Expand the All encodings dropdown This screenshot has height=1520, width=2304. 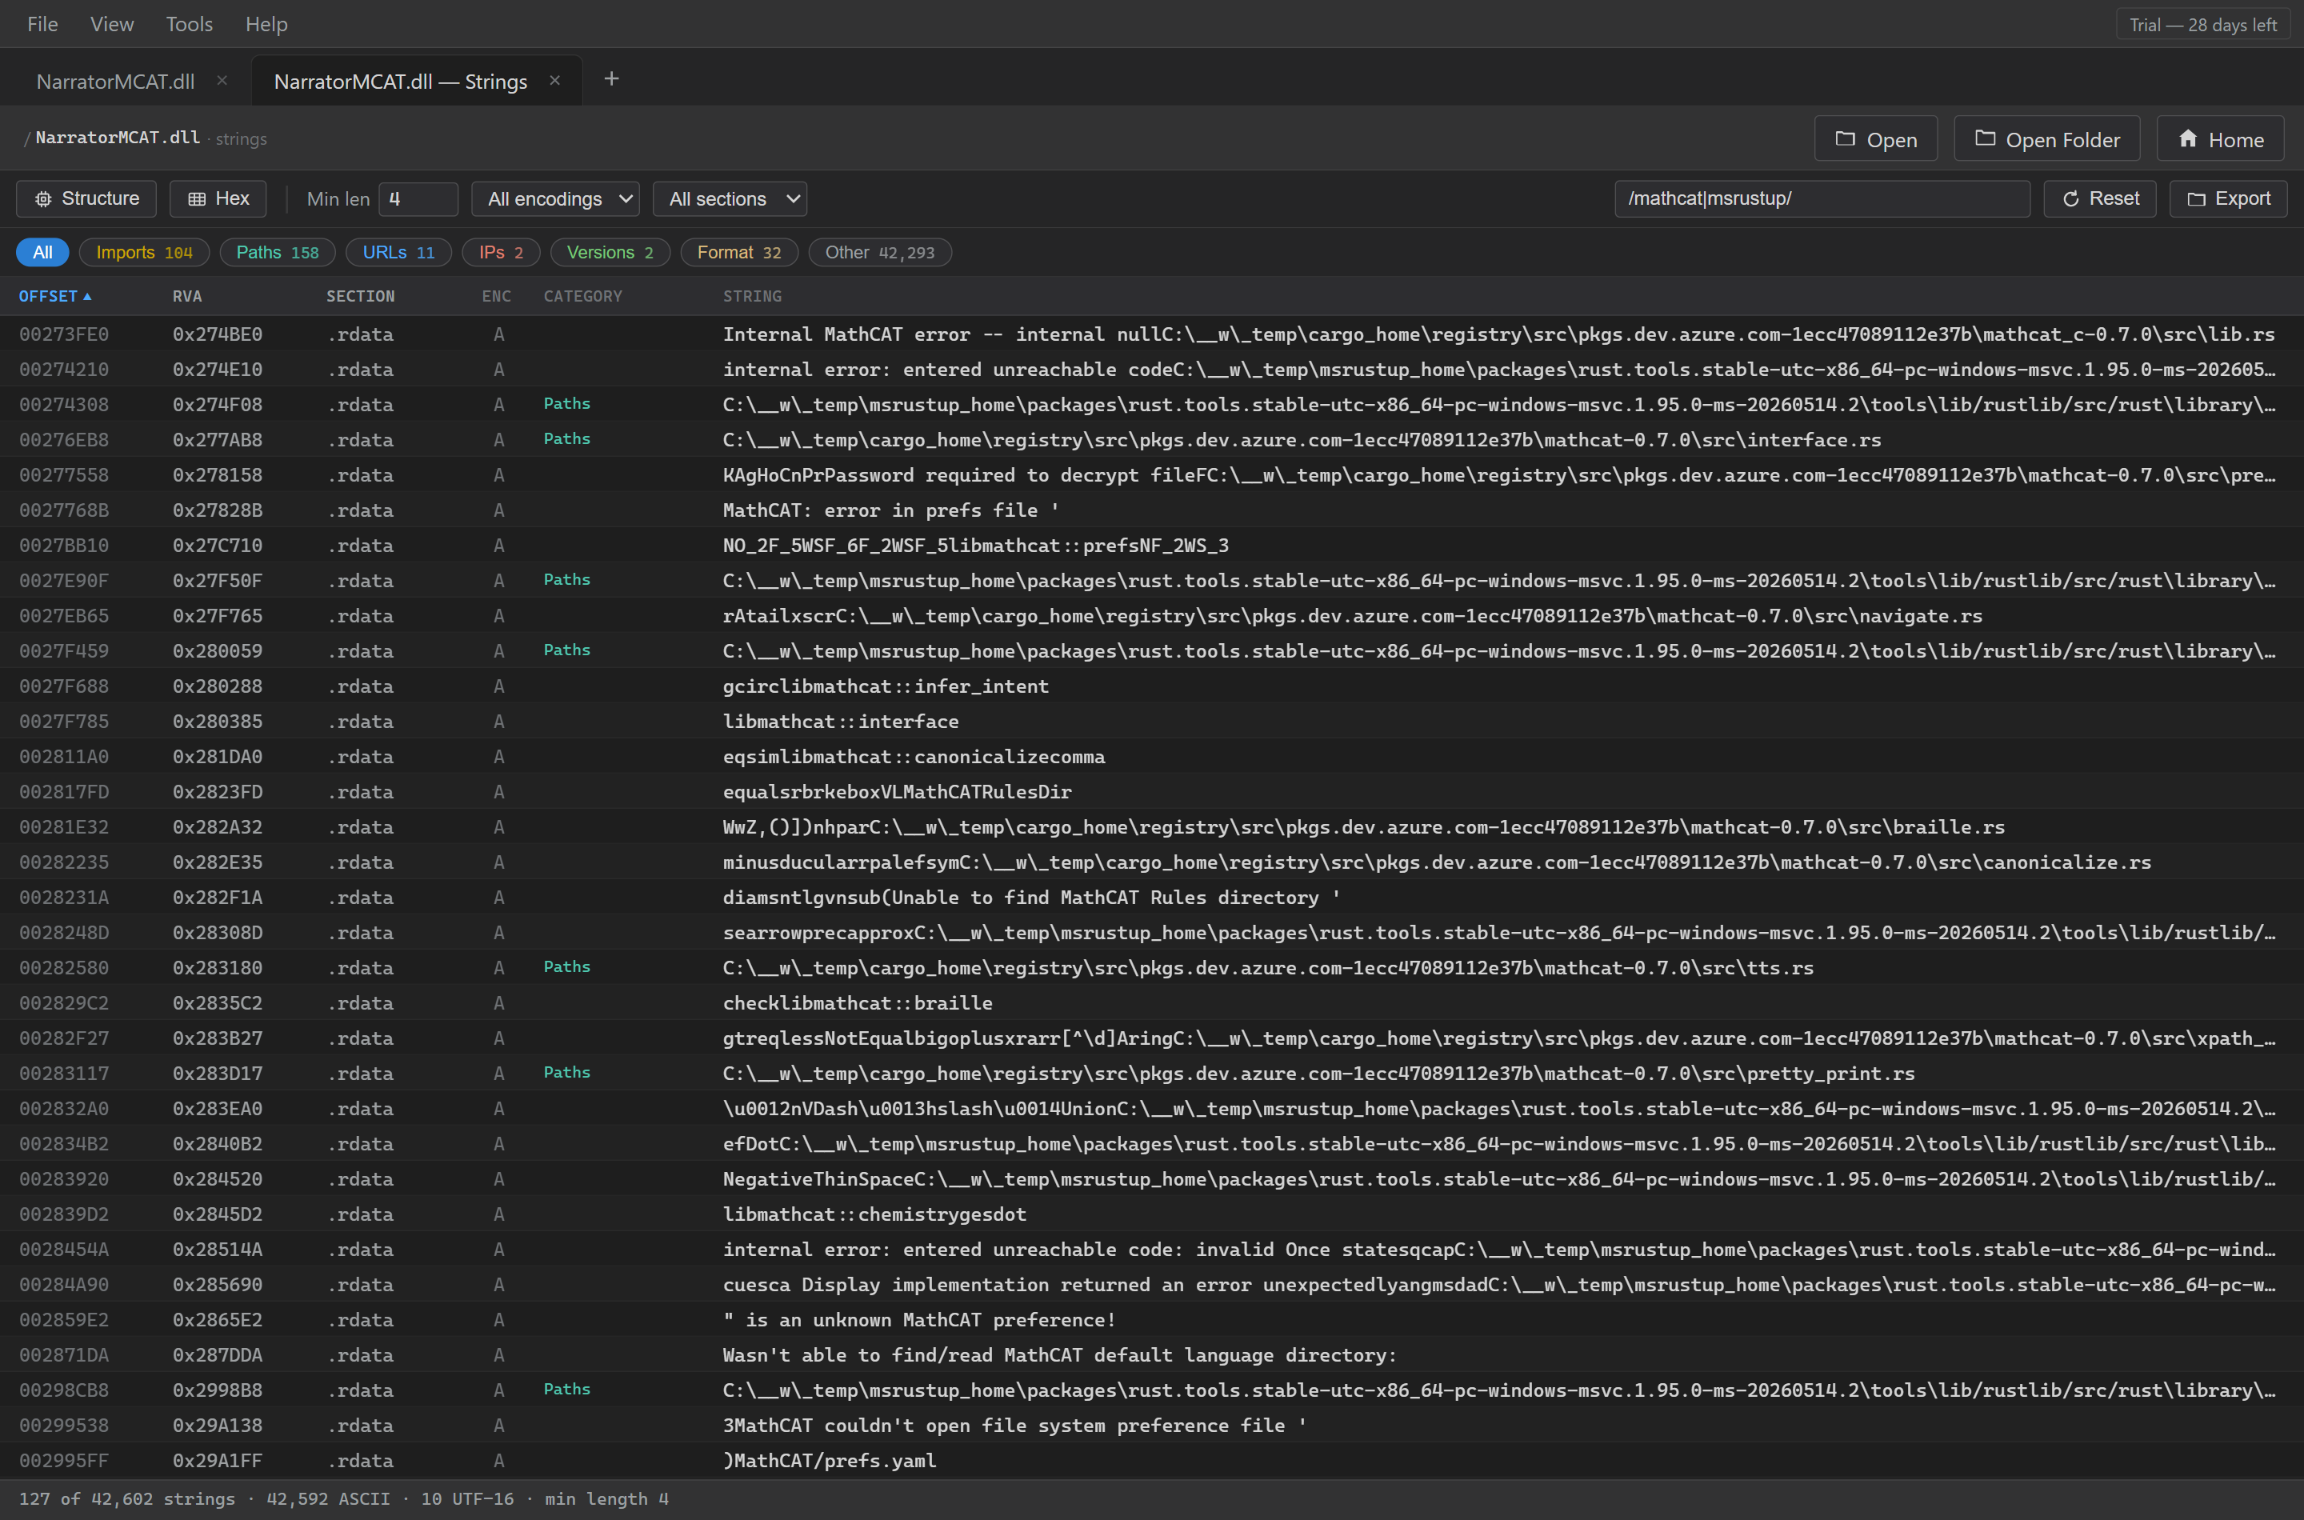point(555,198)
